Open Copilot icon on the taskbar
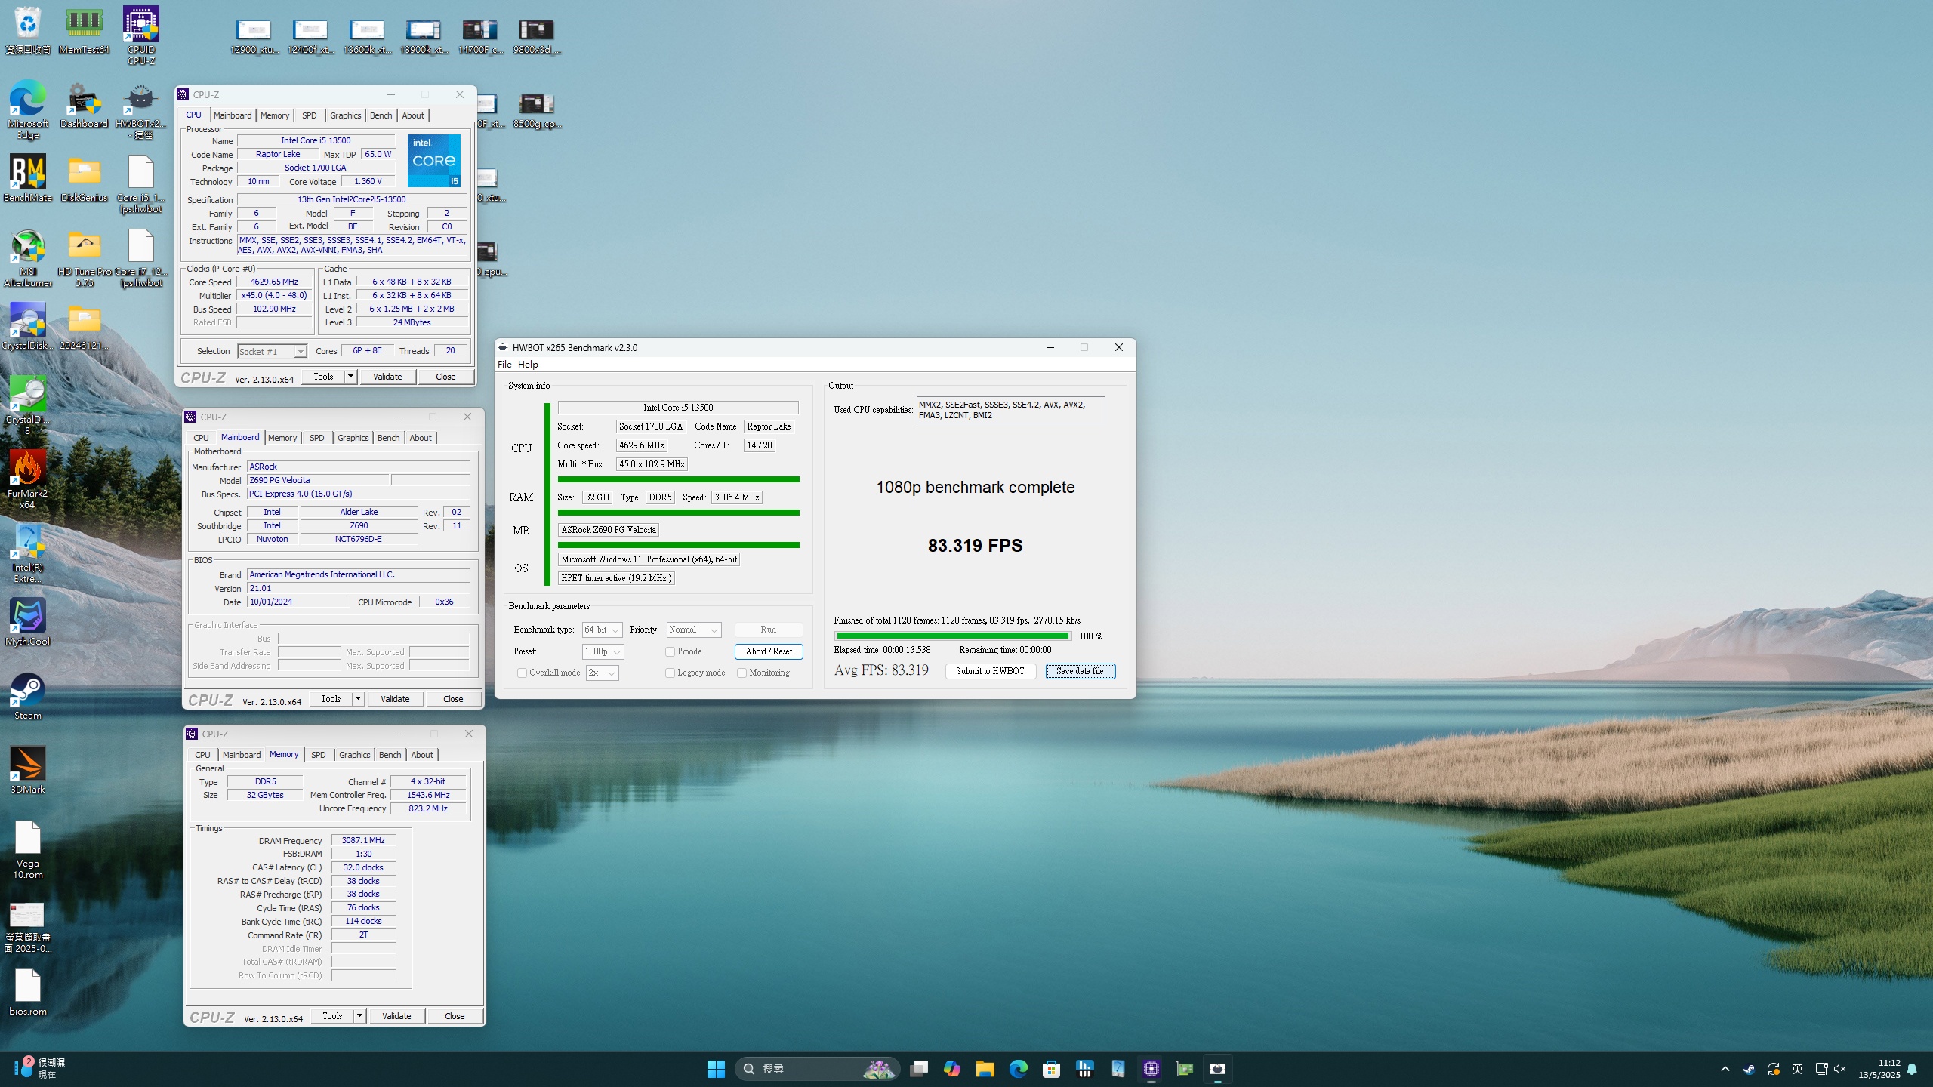Viewport: 1933px width, 1087px height. [951, 1069]
